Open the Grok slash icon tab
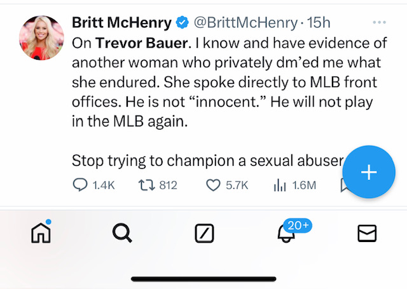This screenshot has height=289, width=407. pyautogui.click(x=203, y=234)
